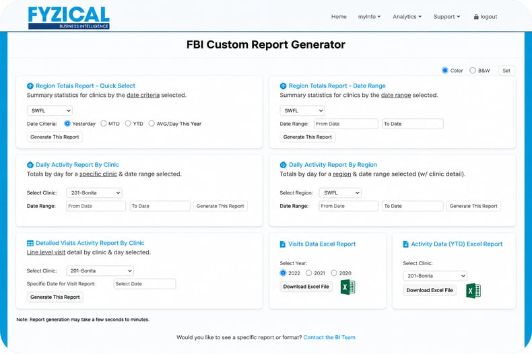Viewport: 532px width, 354px height.
Task: Generate the Region Totals Date Range report
Action: [307, 137]
